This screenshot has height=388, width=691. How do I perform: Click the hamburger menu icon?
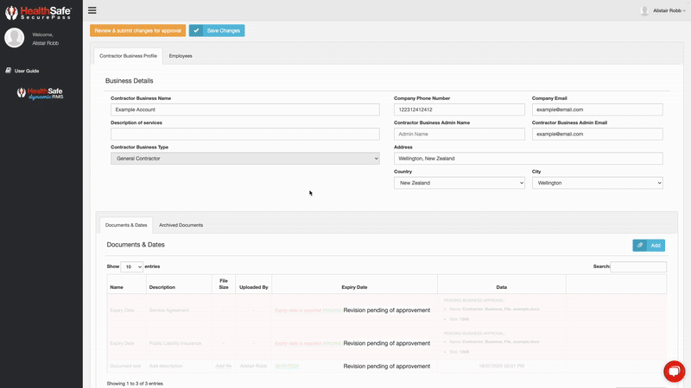click(92, 10)
